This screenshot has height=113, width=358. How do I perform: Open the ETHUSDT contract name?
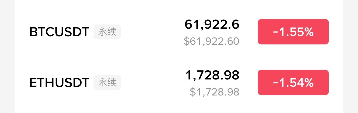[x=59, y=83]
